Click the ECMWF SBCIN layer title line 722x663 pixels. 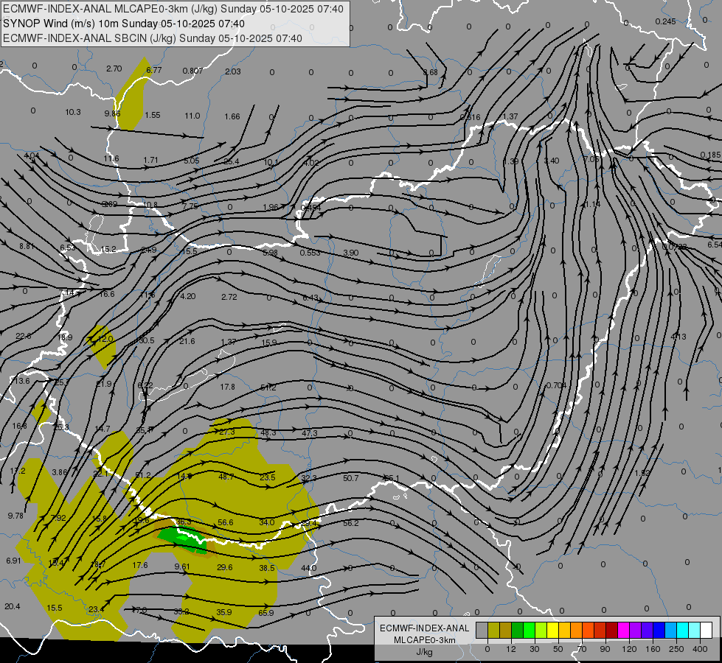point(153,38)
